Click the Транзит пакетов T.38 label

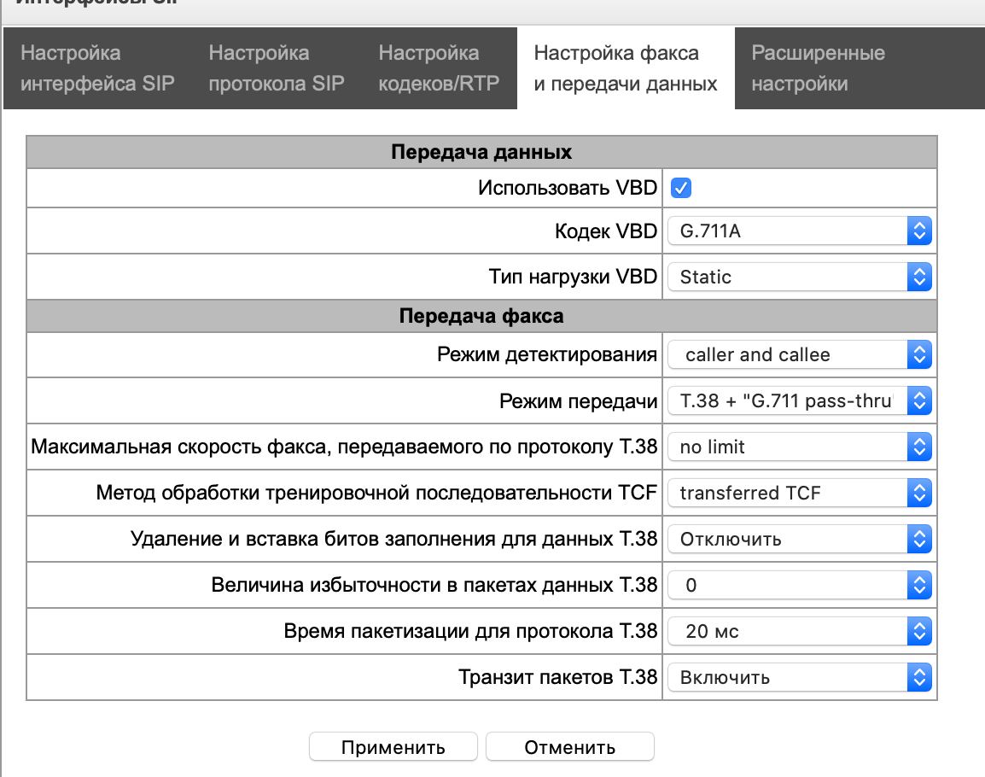(x=558, y=677)
